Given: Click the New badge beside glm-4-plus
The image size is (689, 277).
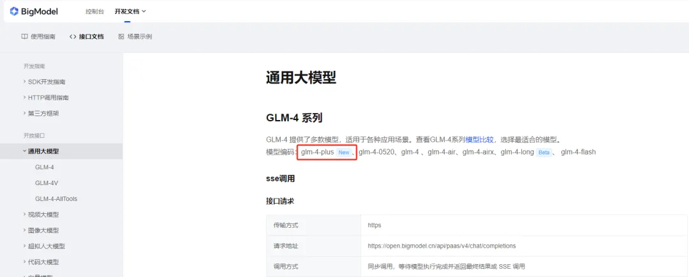Looking at the screenshot, I should tap(344, 153).
